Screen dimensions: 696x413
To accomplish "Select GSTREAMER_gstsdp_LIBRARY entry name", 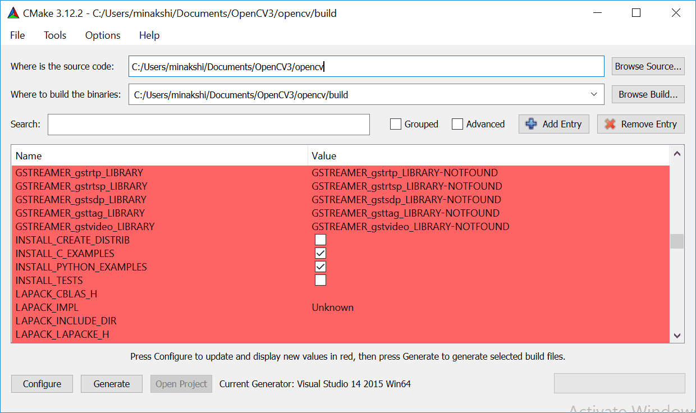I will 81,199.
